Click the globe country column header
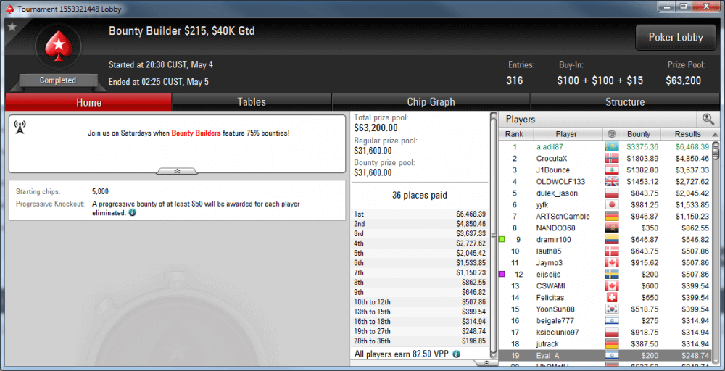Image resolution: width=725 pixels, height=371 pixels. pyautogui.click(x=612, y=134)
